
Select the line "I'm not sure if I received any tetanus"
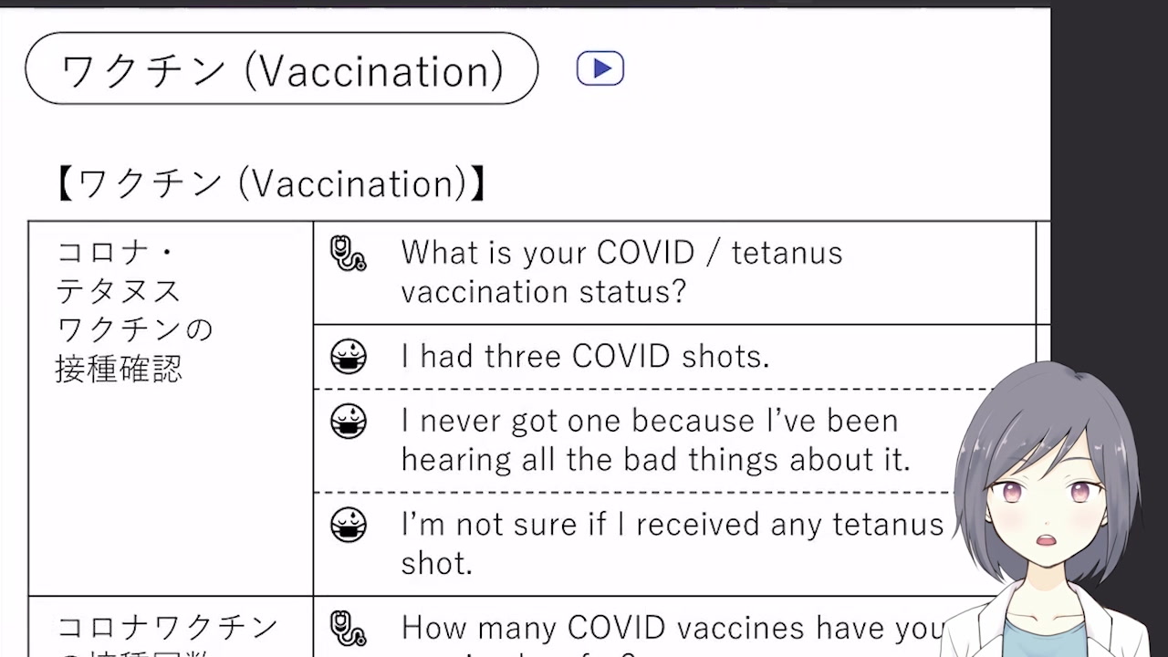point(672,524)
